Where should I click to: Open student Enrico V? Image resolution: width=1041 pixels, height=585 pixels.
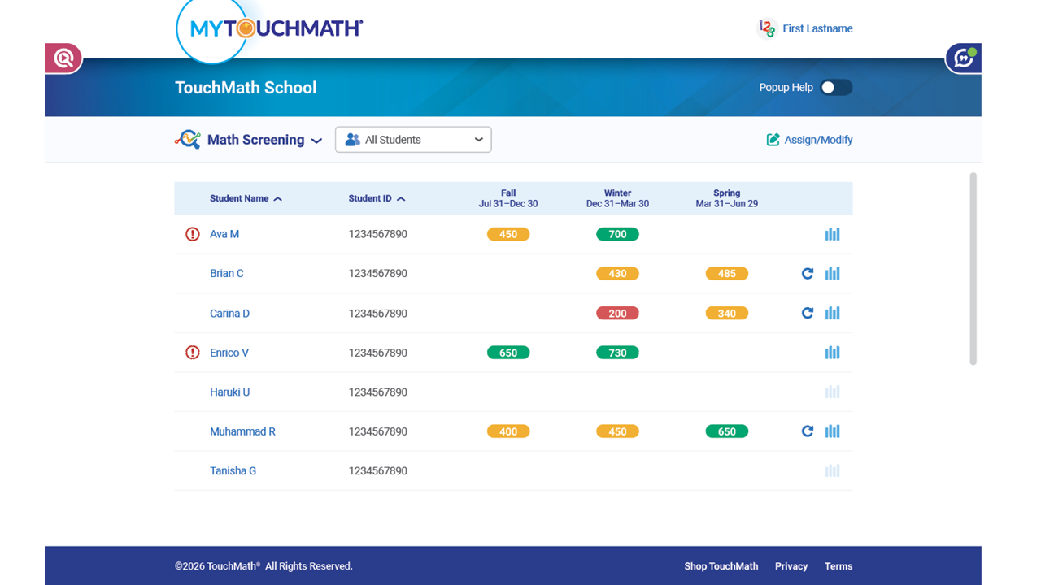[229, 353]
